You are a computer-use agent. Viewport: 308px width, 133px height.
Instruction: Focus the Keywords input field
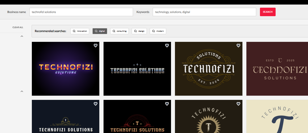[x=204, y=12]
